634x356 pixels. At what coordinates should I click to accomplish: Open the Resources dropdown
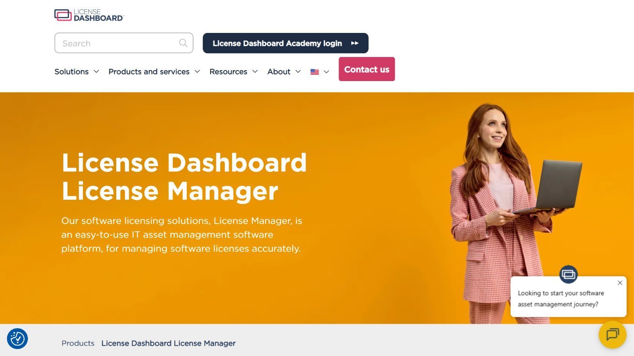pos(233,71)
